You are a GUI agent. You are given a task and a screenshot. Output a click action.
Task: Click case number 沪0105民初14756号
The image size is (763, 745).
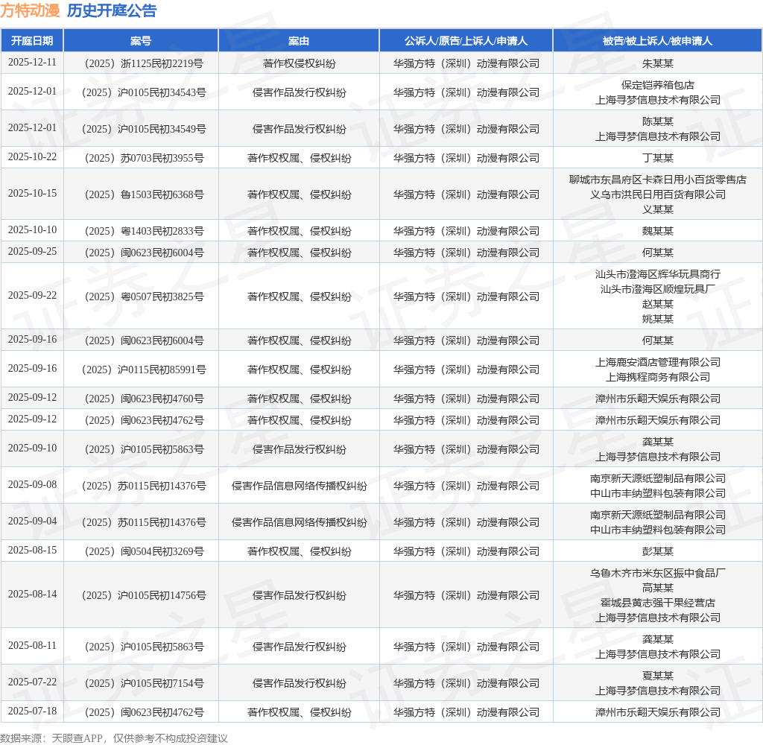(144, 595)
